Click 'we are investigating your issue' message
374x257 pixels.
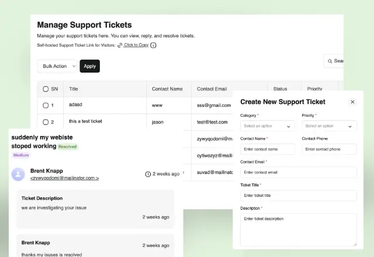pyautogui.click(x=54, y=208)
